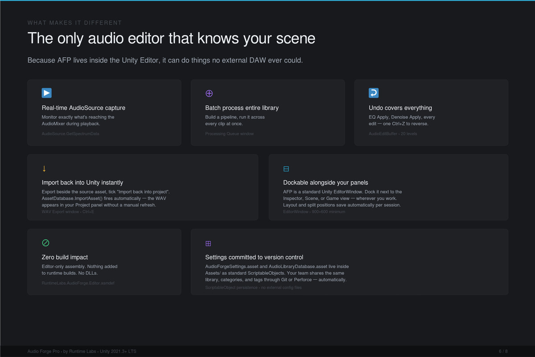Screen dimensions: 535x357
Task: Select the 'Dockable alongside your panels' heading
Action: [326, 183]
